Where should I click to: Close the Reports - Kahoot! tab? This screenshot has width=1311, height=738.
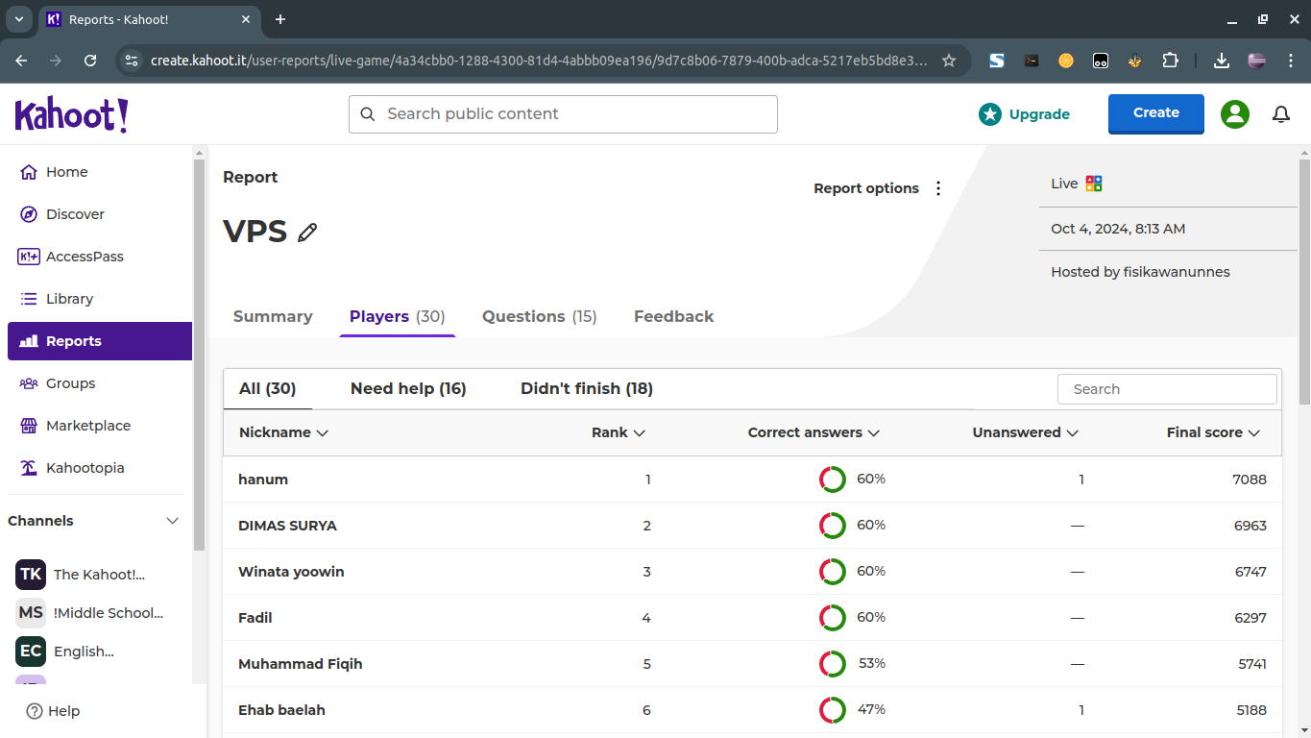pos(247,19)
